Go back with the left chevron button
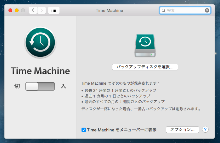Image resolution: width=220 pixels, height=143 pixels. point(33,10)
